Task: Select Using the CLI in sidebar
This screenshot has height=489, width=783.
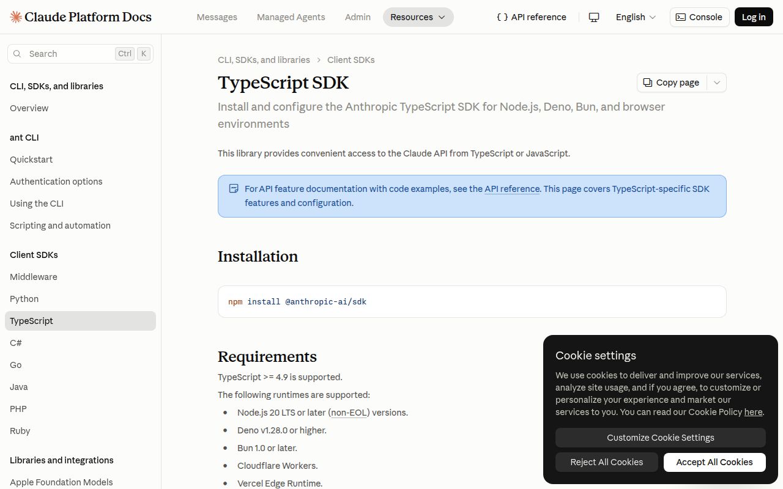Action: tap(80, 204)
